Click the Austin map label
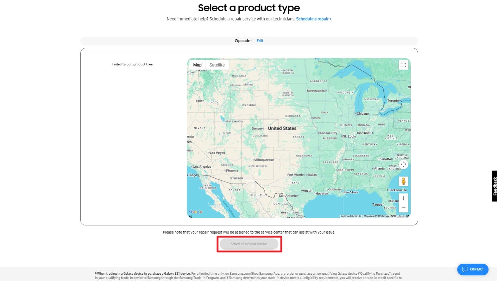Viewport: 497px width, 281px height. pyautogui.click(x=307, y=190)
